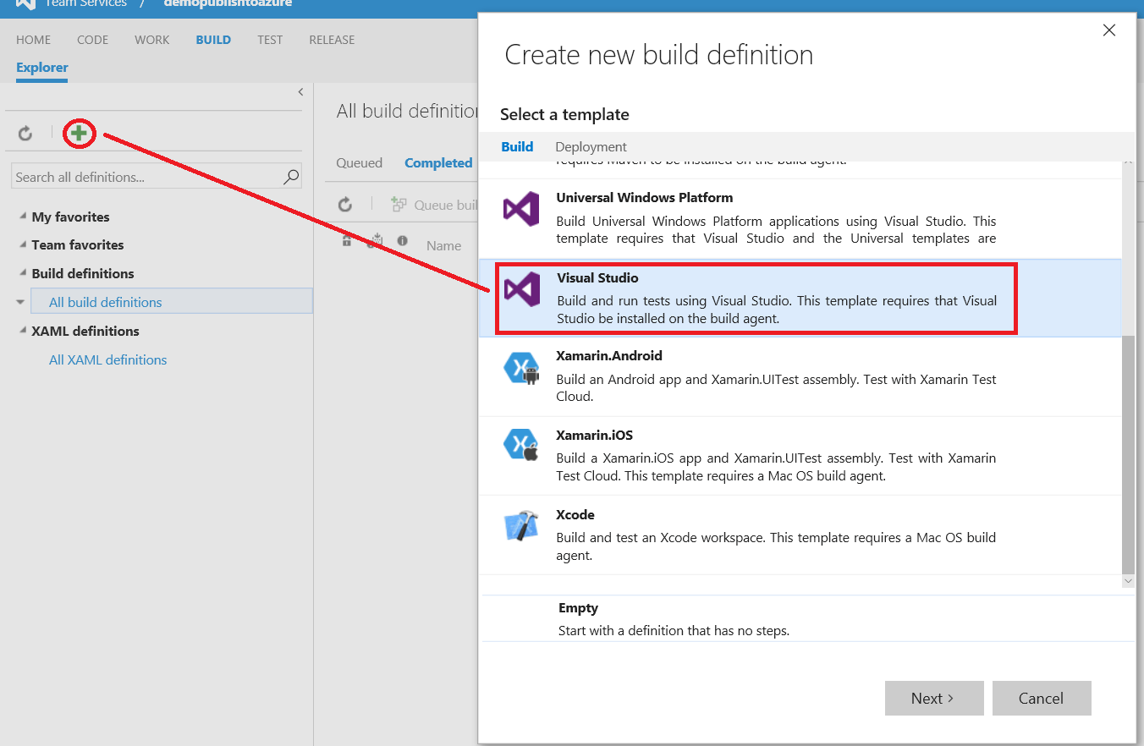Click the search magnifier icon
1144x746 pixels.
[291, 177]
